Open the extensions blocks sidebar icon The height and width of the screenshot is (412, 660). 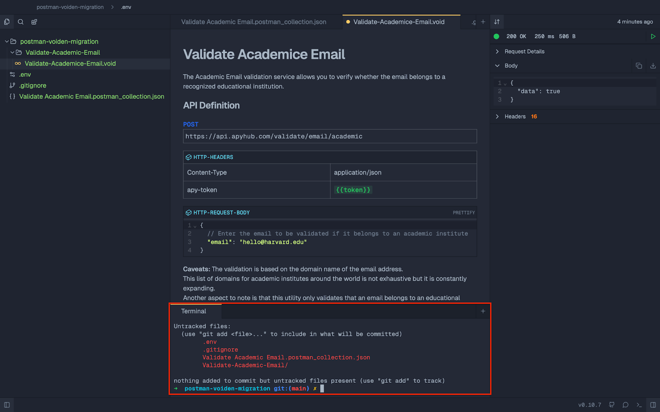click(x=34, y=22)
